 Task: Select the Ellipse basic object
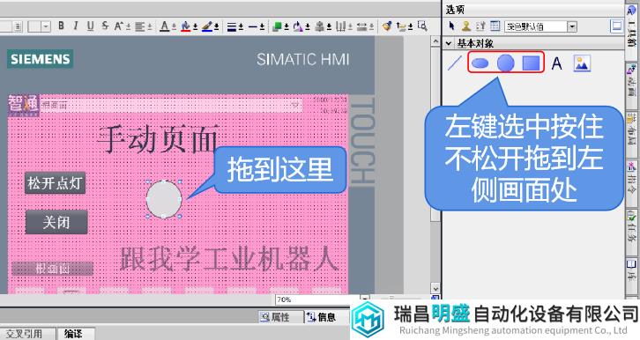click(480, 63)
